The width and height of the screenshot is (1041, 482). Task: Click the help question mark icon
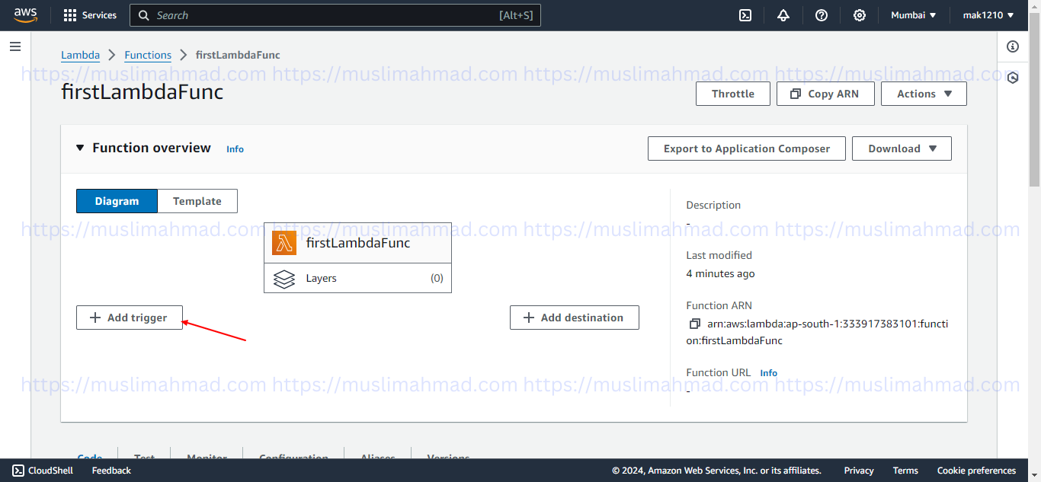(822, 15)
